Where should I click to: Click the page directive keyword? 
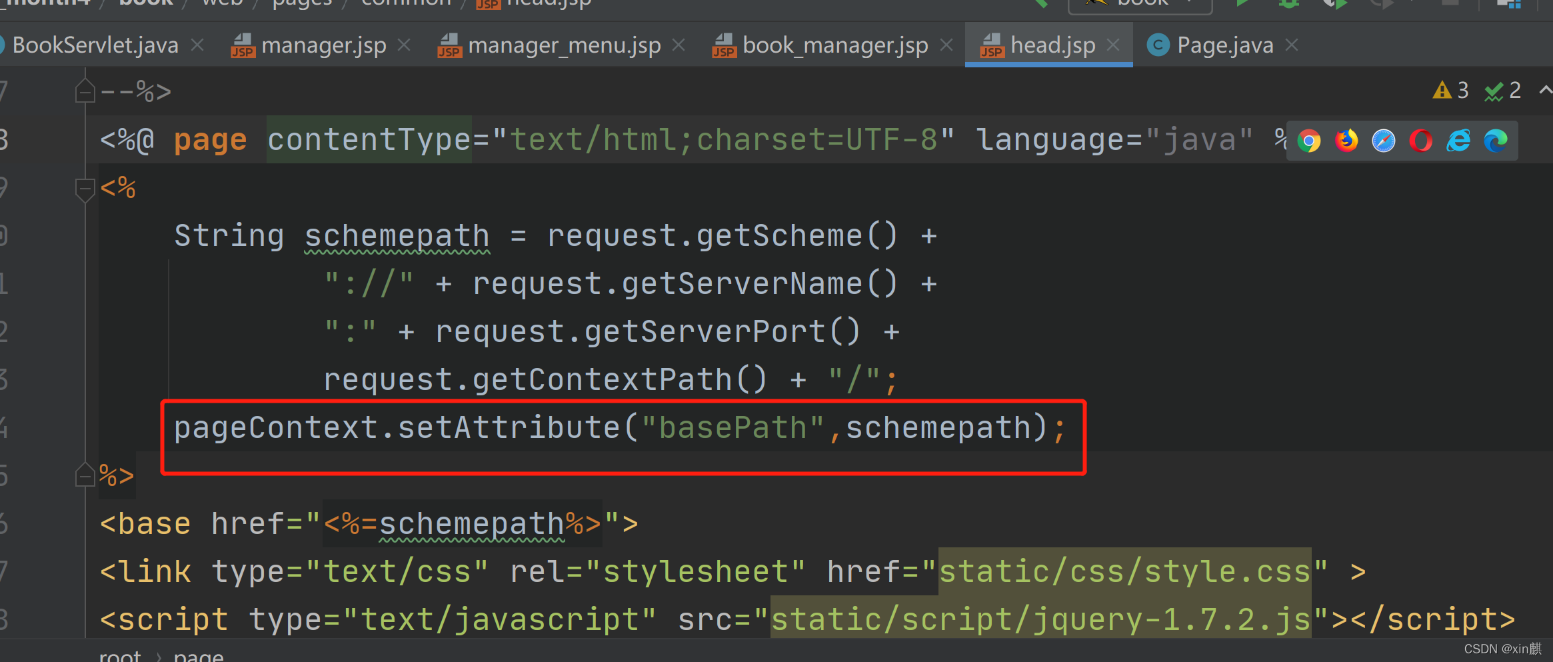(211, 141)
